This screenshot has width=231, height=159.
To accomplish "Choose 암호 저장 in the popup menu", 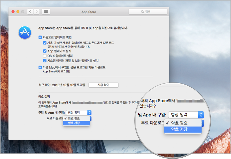I will (x=76, y=123).
